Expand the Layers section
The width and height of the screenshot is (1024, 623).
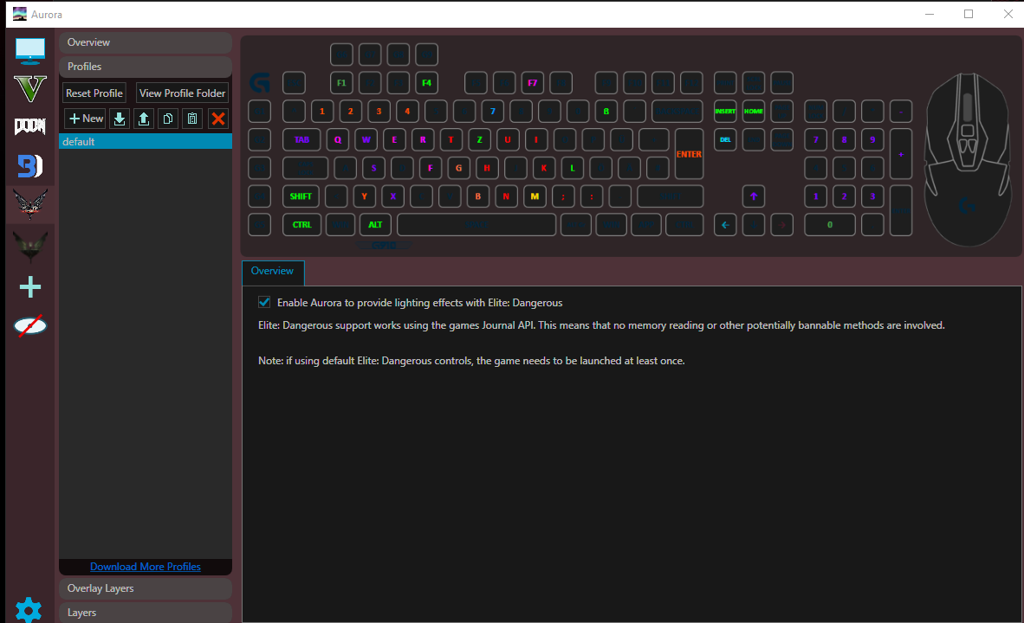click(x=146, y=613)
